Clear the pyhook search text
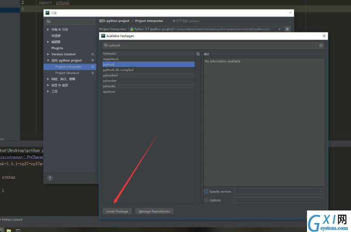351x232 pixels. point(321,45)
